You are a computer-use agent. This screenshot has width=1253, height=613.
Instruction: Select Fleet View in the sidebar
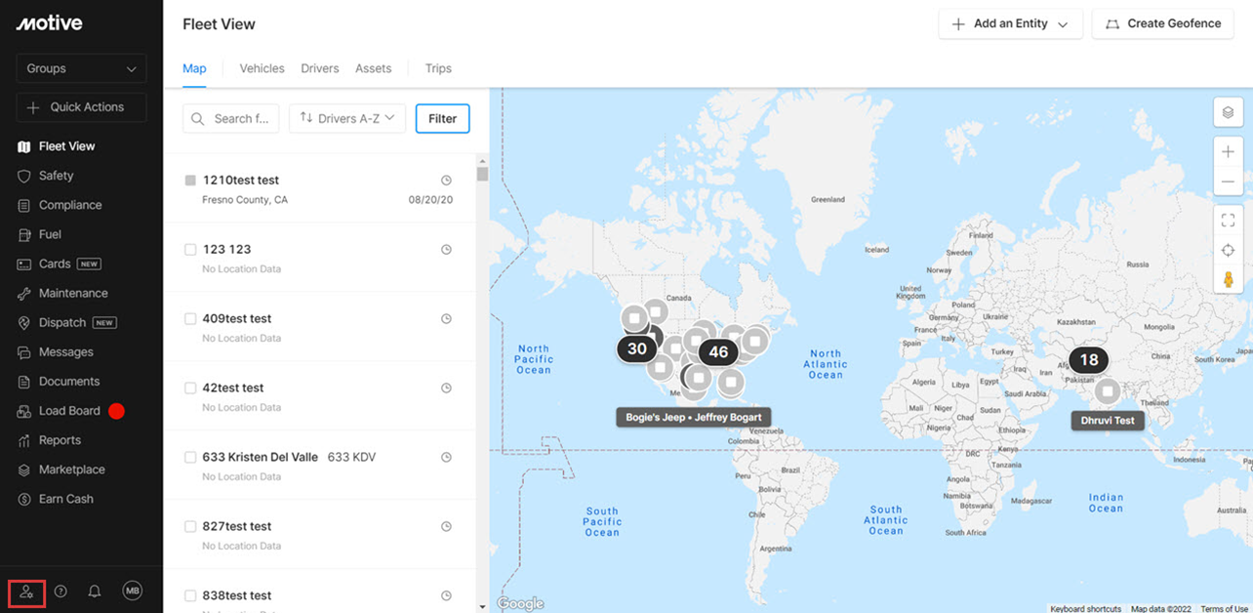tap(66, 146)
